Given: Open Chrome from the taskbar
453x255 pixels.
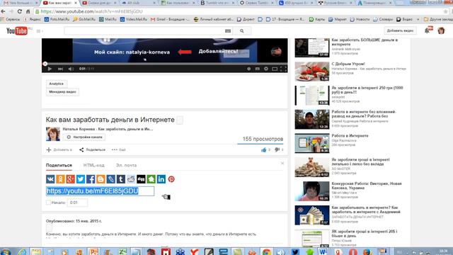Looking at the screenshot, I should [266, 252].
